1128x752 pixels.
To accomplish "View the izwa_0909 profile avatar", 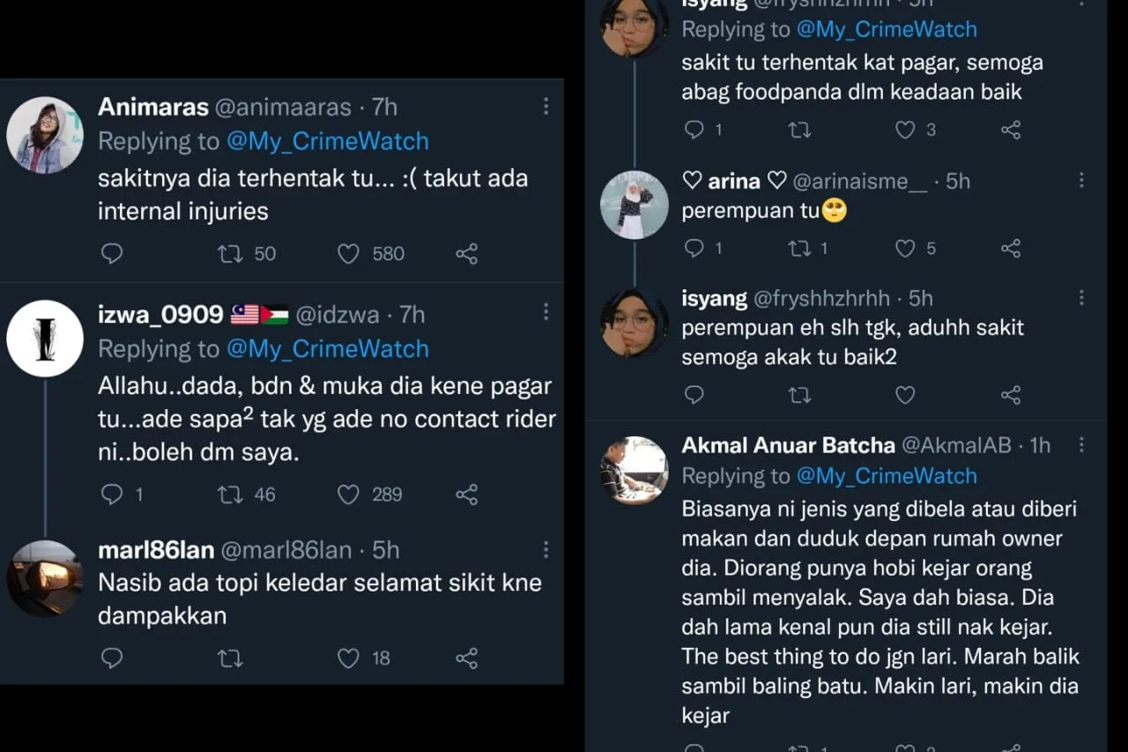I will click(x=44, y=339).
